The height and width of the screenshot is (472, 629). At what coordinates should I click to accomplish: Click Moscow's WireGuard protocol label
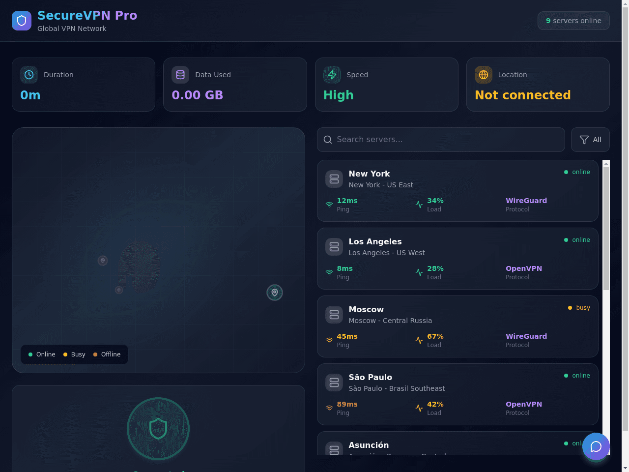[526, 336]
